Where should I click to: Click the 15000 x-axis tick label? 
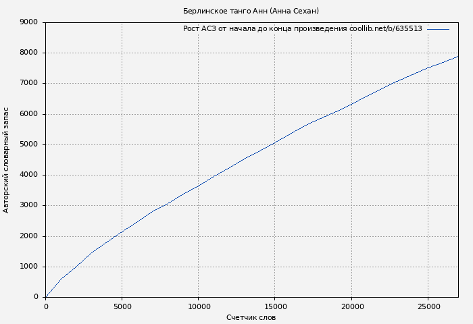(x=274, y=306)
